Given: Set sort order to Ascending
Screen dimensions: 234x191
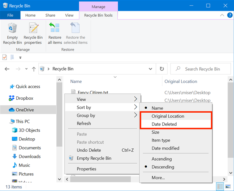Looking at the screenshot, I should (x=176, y=159).
